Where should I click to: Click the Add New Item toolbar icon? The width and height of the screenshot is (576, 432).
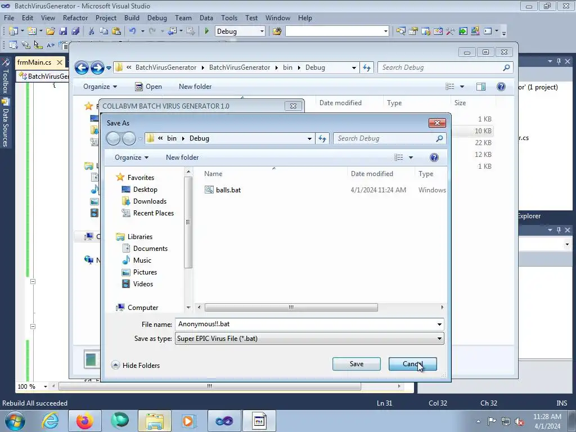(31, 31)
